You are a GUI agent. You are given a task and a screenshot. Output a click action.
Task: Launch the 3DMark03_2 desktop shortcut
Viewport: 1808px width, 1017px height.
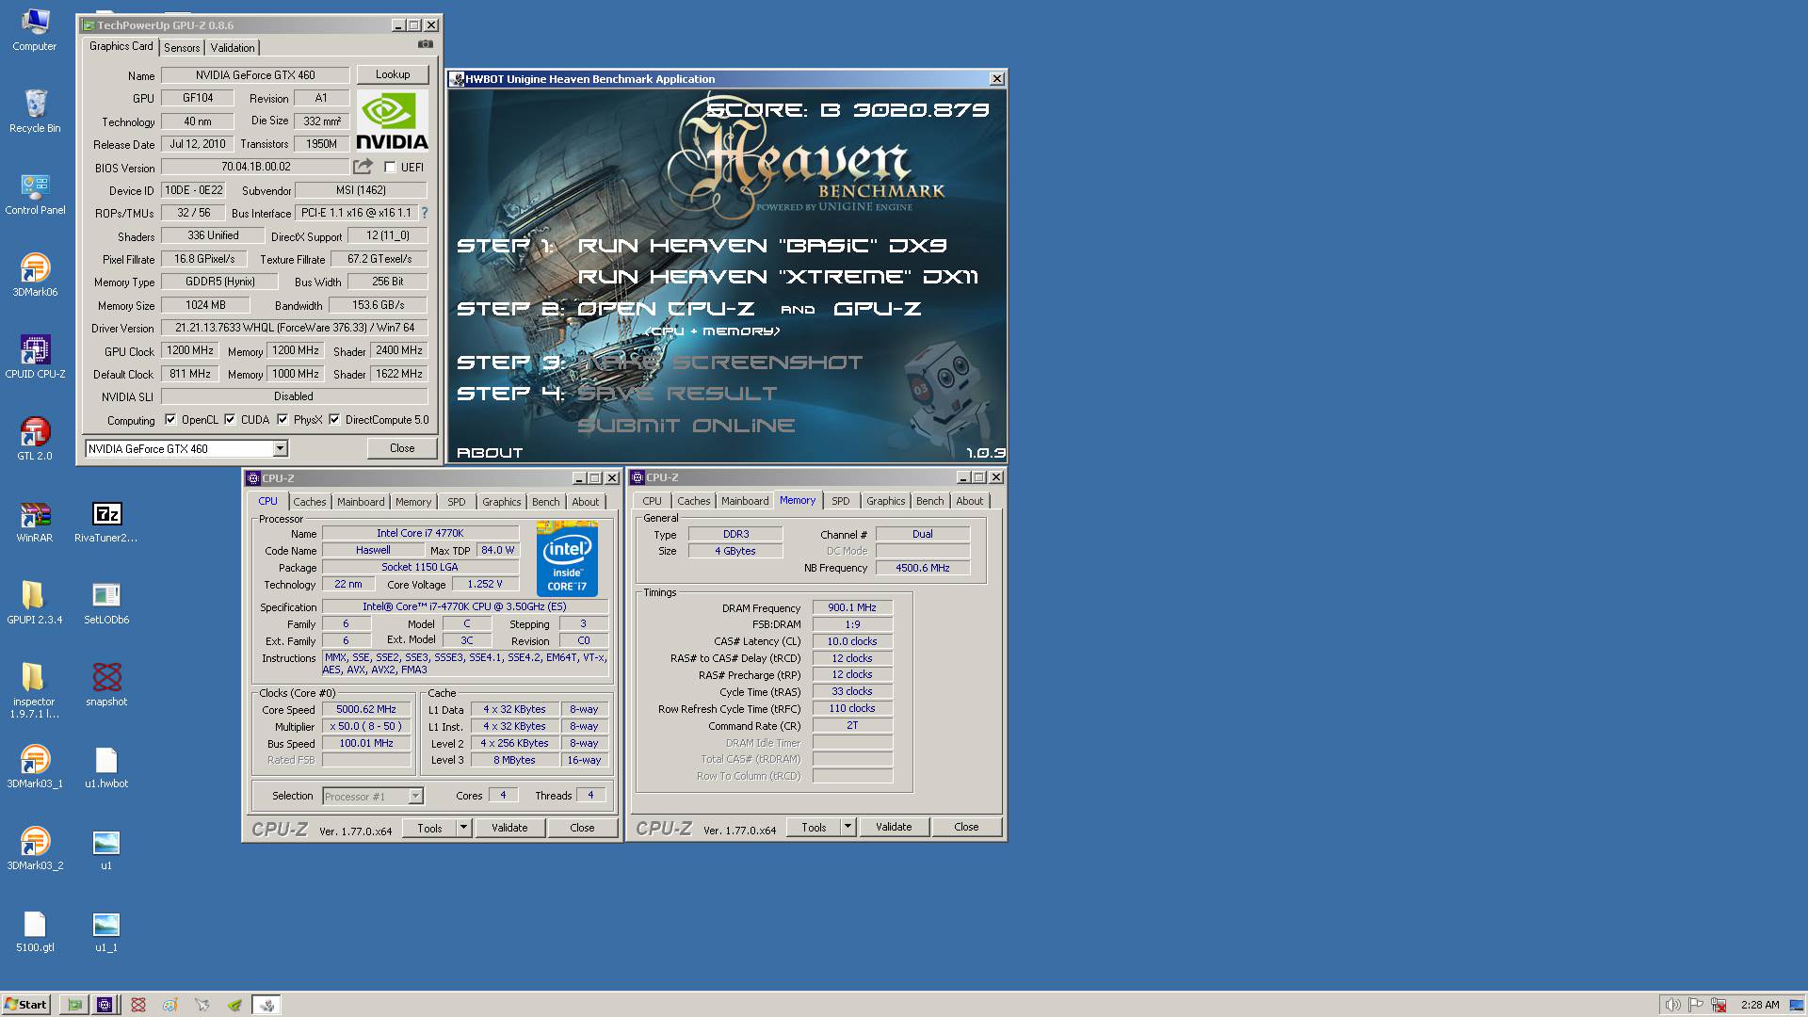coord(35,849)
